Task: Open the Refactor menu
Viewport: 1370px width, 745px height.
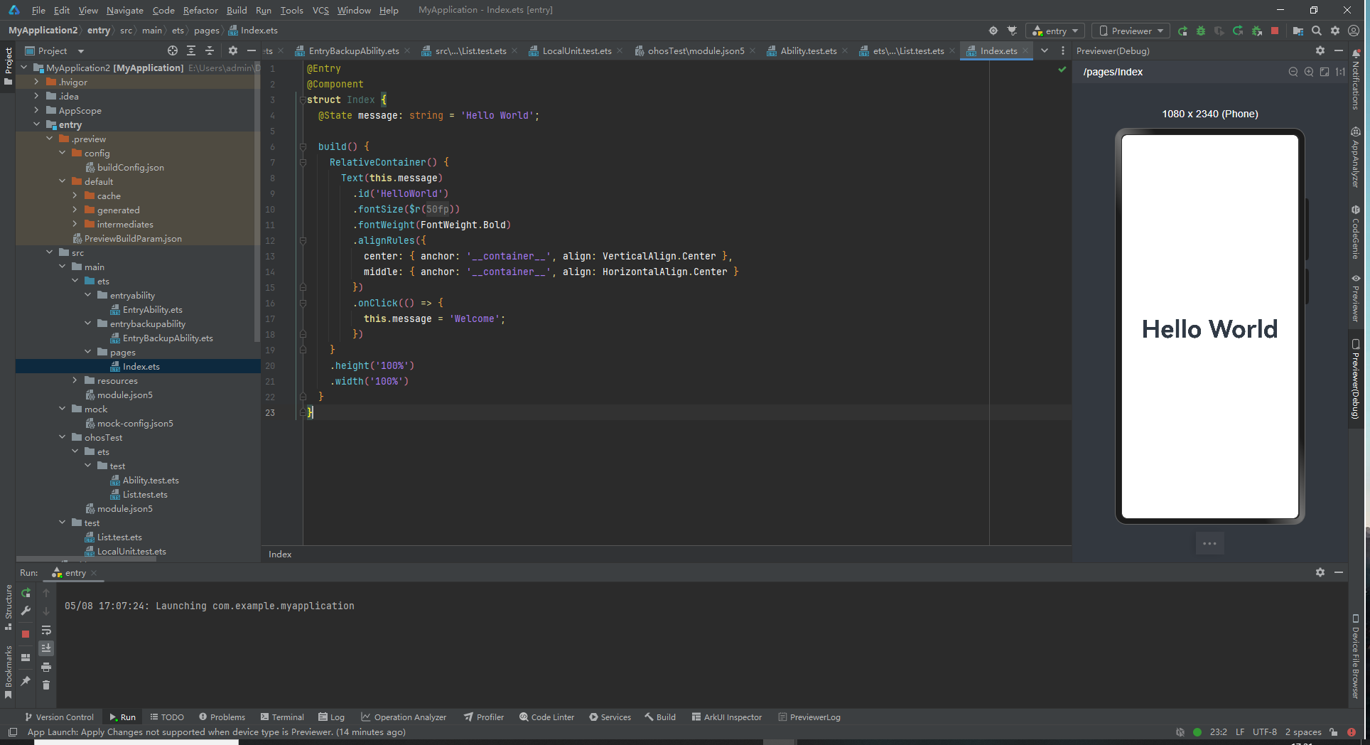Action: click(200, 10)
